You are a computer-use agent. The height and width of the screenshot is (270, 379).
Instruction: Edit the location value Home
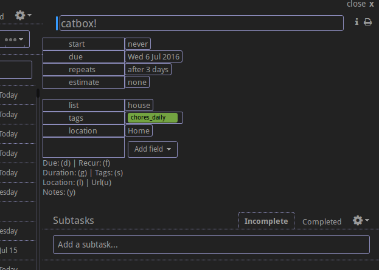(x=139, y=130)
